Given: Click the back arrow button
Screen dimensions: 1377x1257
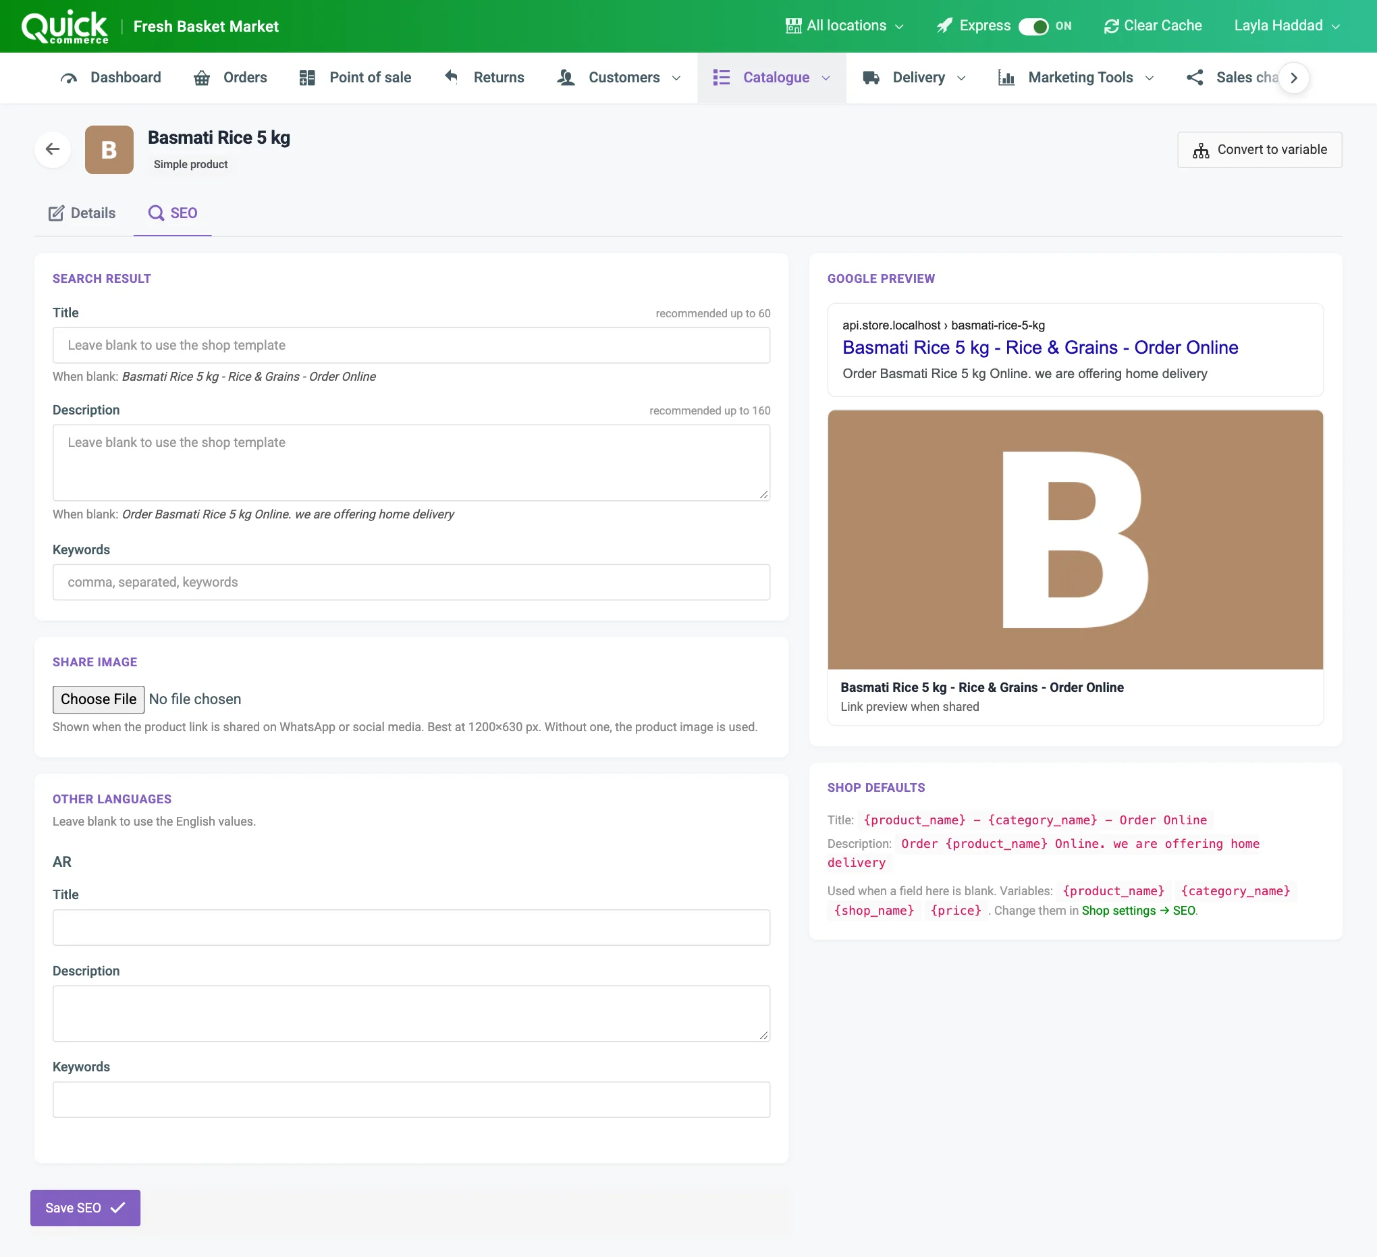Looking at the screenshot, I should (x=53, y=149).
